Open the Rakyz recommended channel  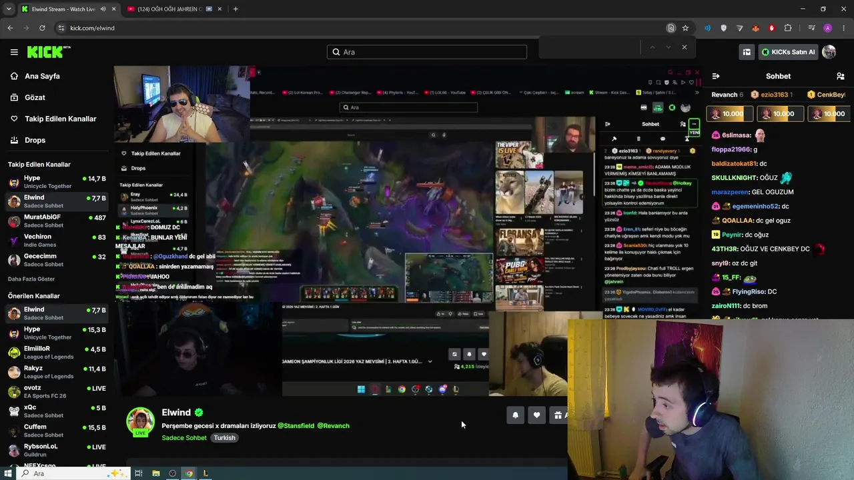57,371
